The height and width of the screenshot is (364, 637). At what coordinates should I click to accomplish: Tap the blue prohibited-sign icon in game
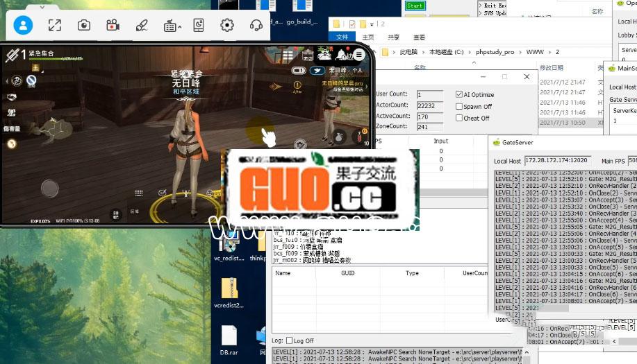tap(31, 80)
